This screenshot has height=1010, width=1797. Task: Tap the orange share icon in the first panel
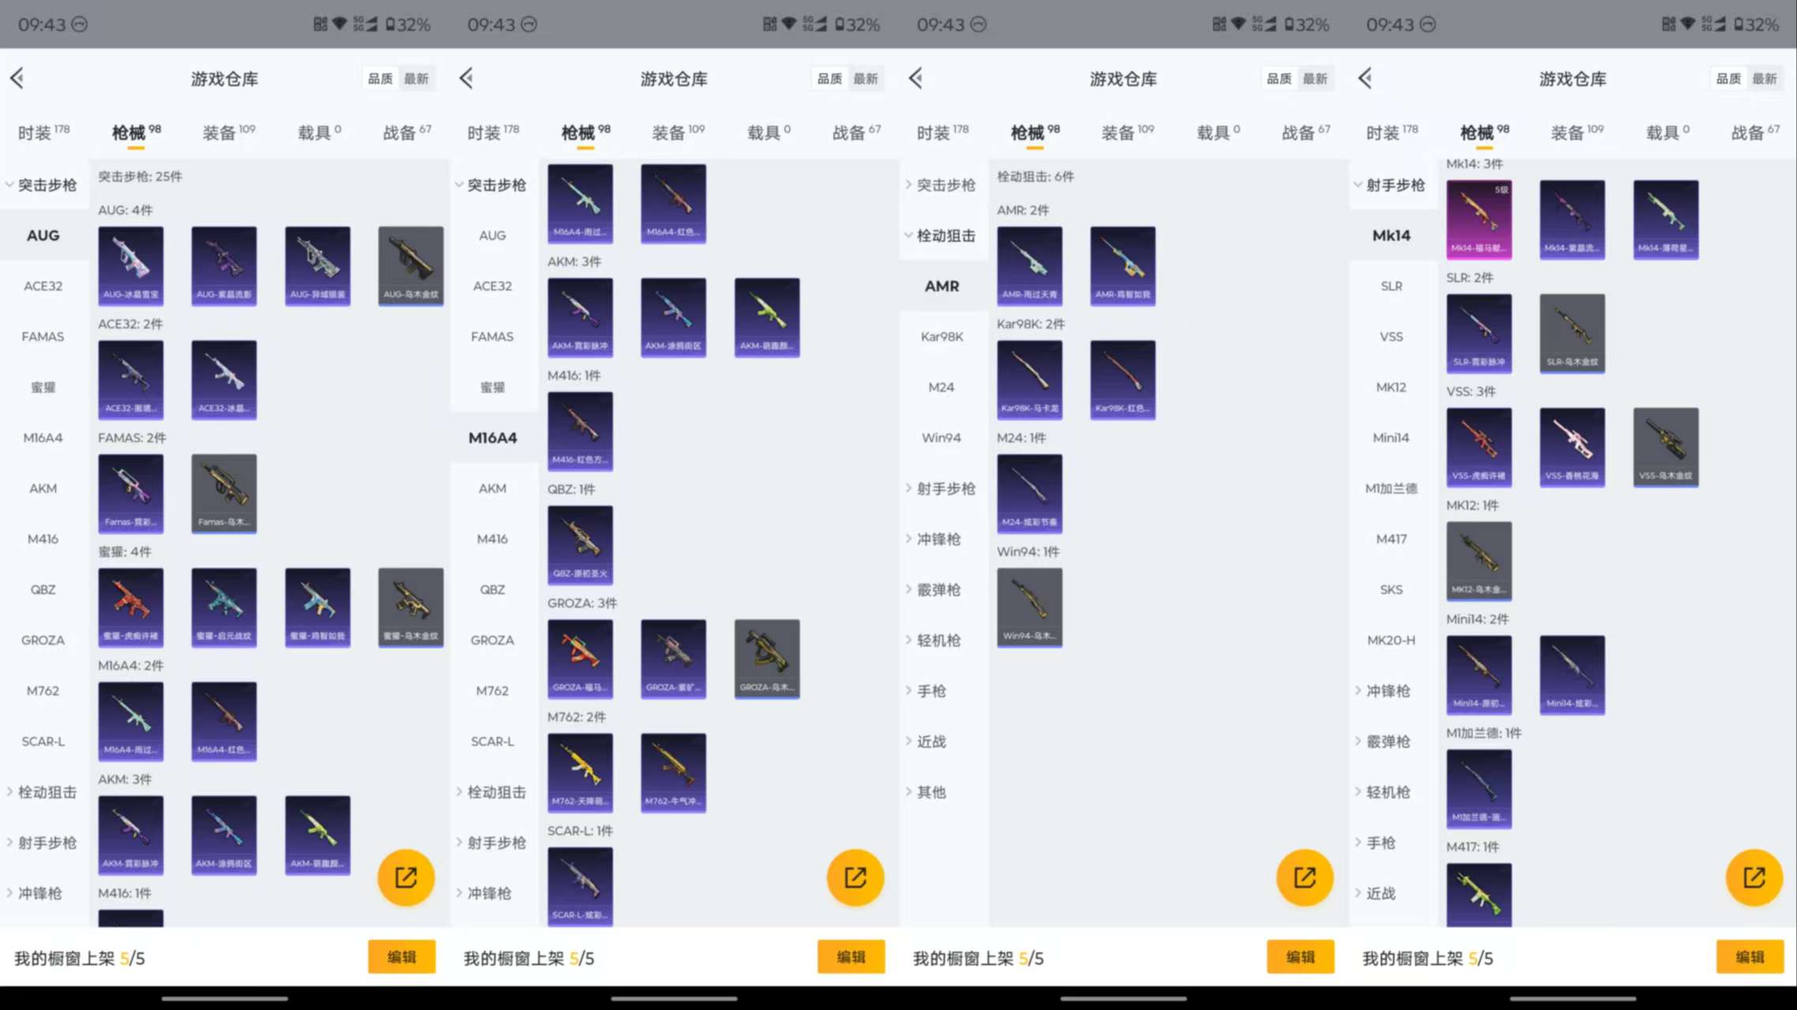pos(406,877)
